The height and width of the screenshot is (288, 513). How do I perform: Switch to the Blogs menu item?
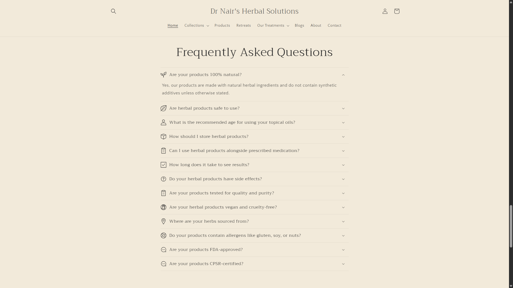(299, 25)
